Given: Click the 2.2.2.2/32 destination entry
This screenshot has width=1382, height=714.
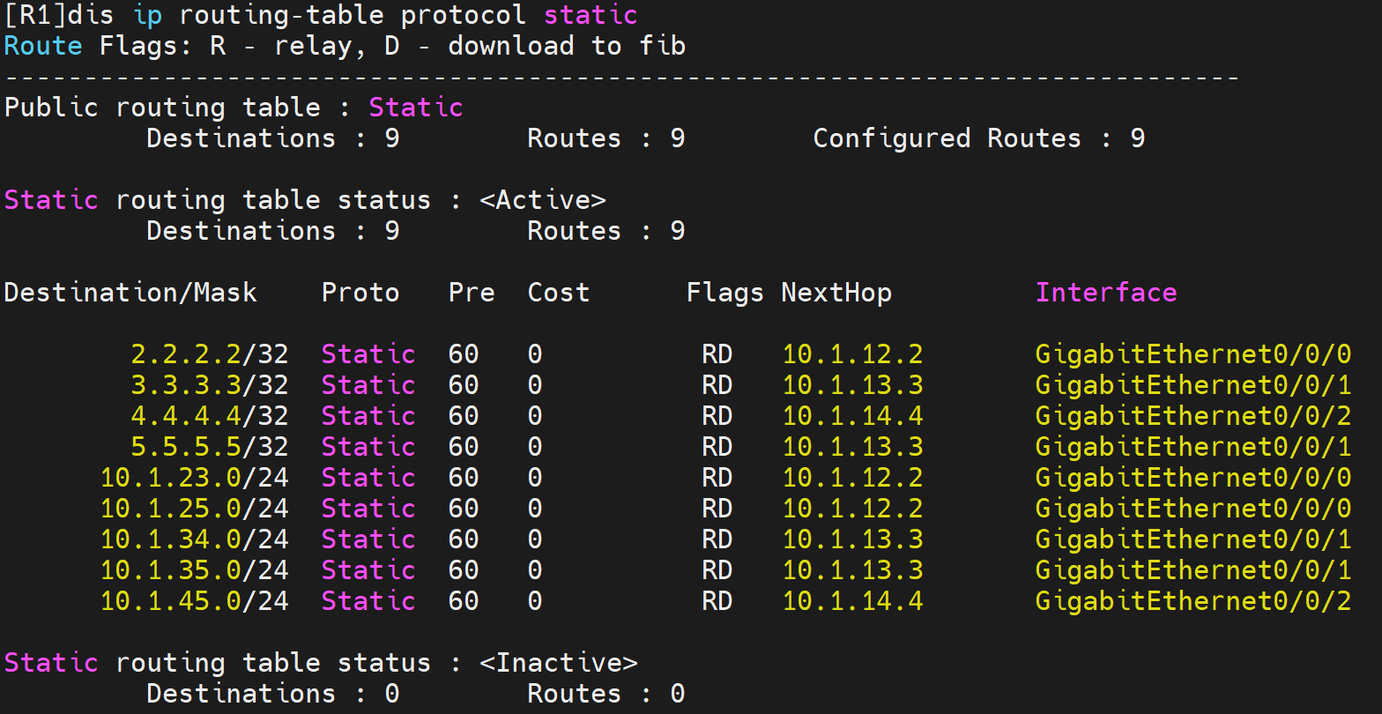Looking at the screenshot, I should (210, 354).
